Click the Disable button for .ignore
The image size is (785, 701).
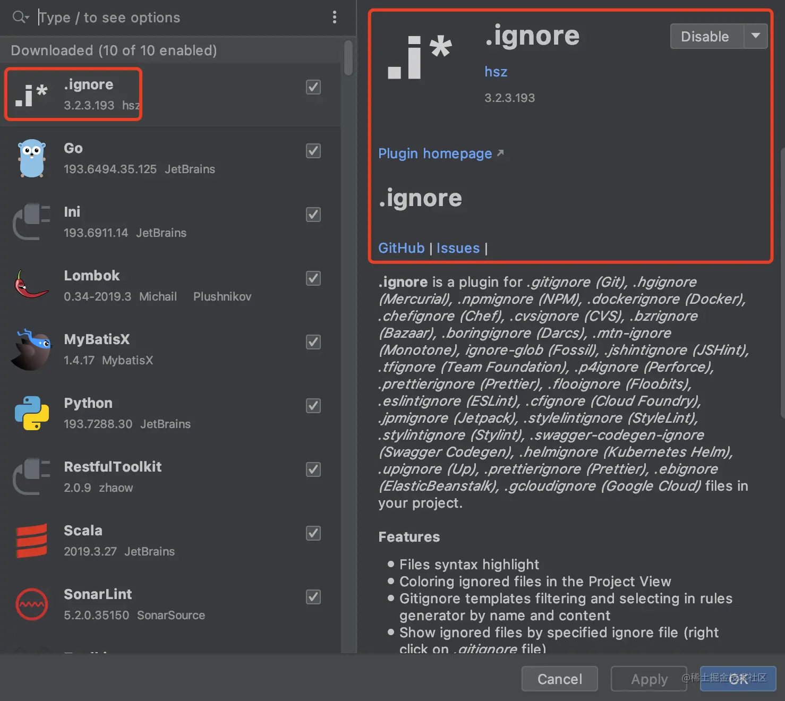707,36
